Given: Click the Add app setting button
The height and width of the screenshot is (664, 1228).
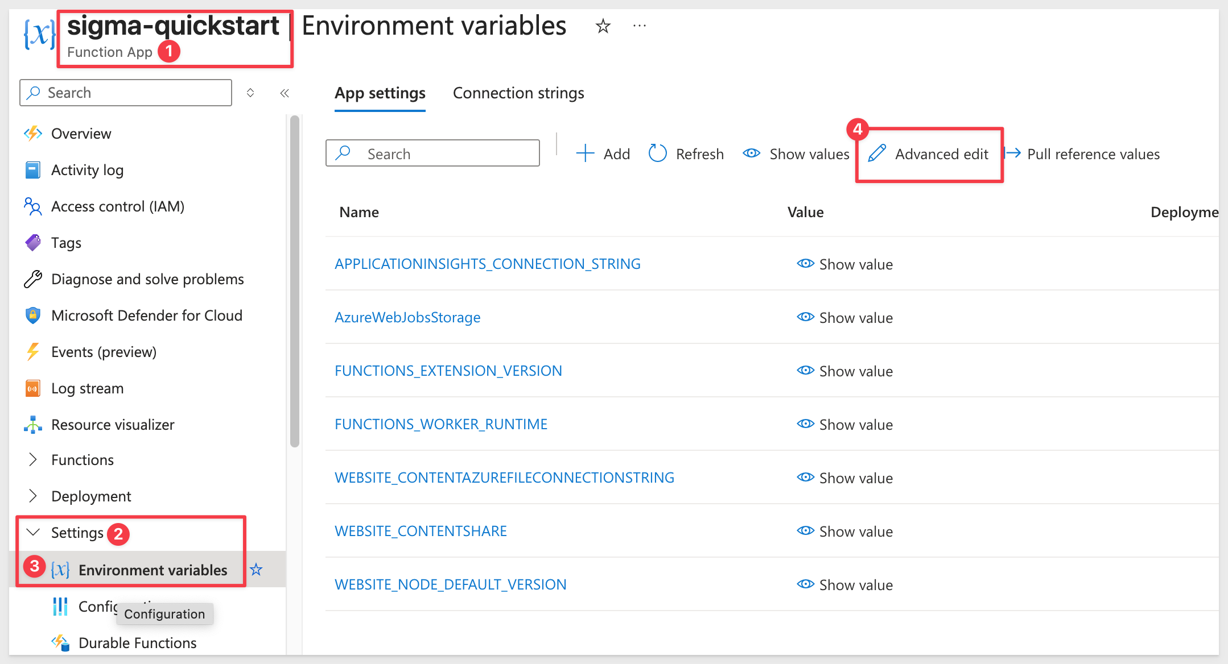Looking at the screenshot, I should [603, 154].
